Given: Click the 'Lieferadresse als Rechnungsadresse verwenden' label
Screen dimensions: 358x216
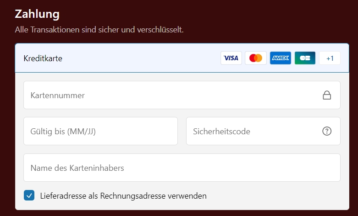Looking at the screenshot, I should click(x=123, y=196).
